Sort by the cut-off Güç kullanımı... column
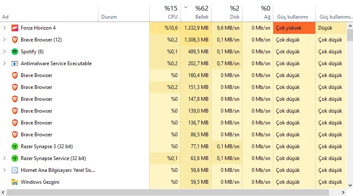 point(334,13)
